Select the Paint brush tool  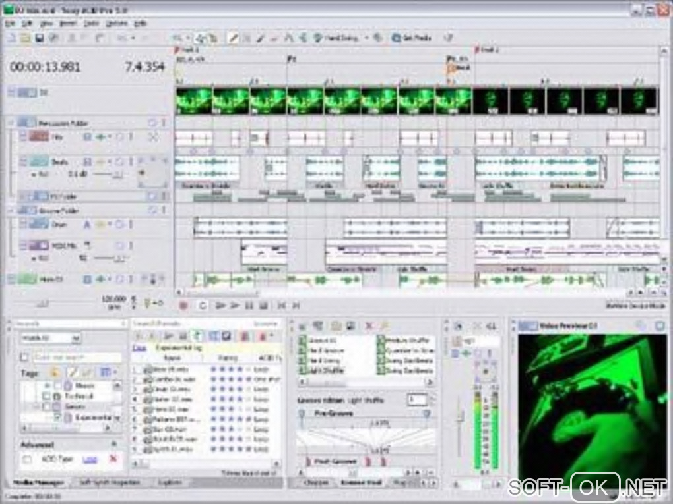pos(260,38)
